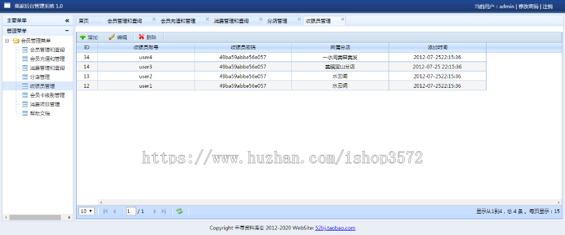Switch to the 首页 tab
The height and width of the screenshot is (235, 565).
[83, 21]
